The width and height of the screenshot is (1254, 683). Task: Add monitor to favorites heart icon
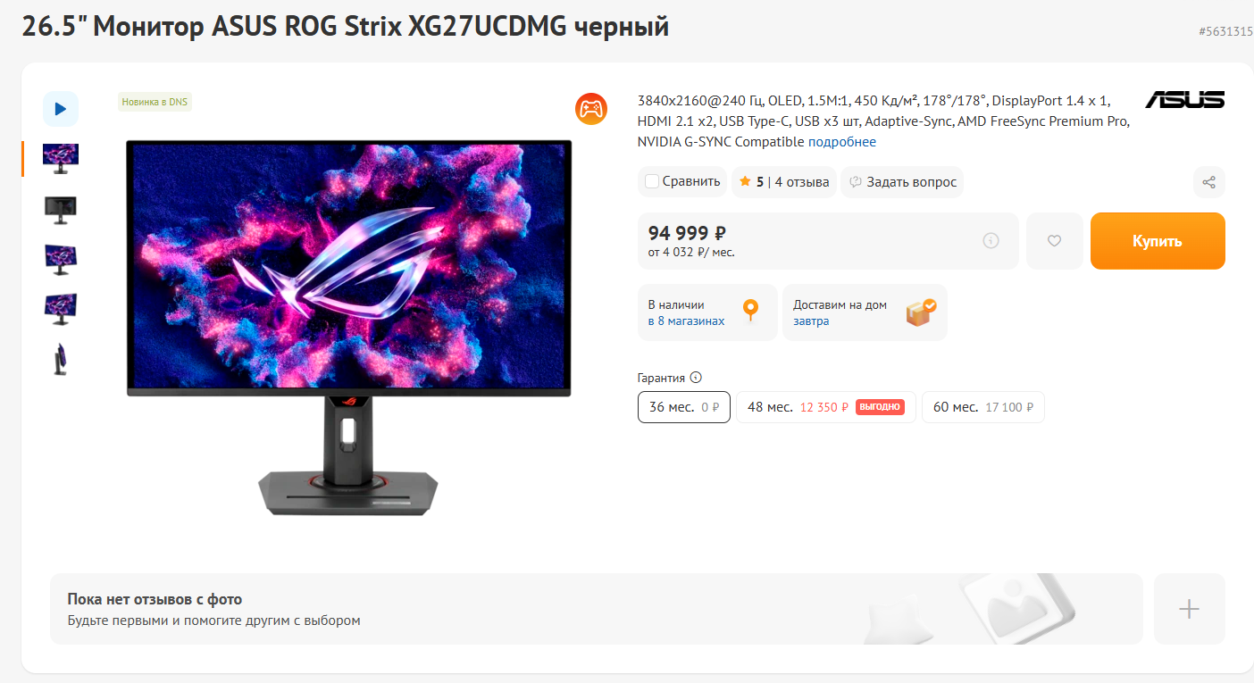1054,241
